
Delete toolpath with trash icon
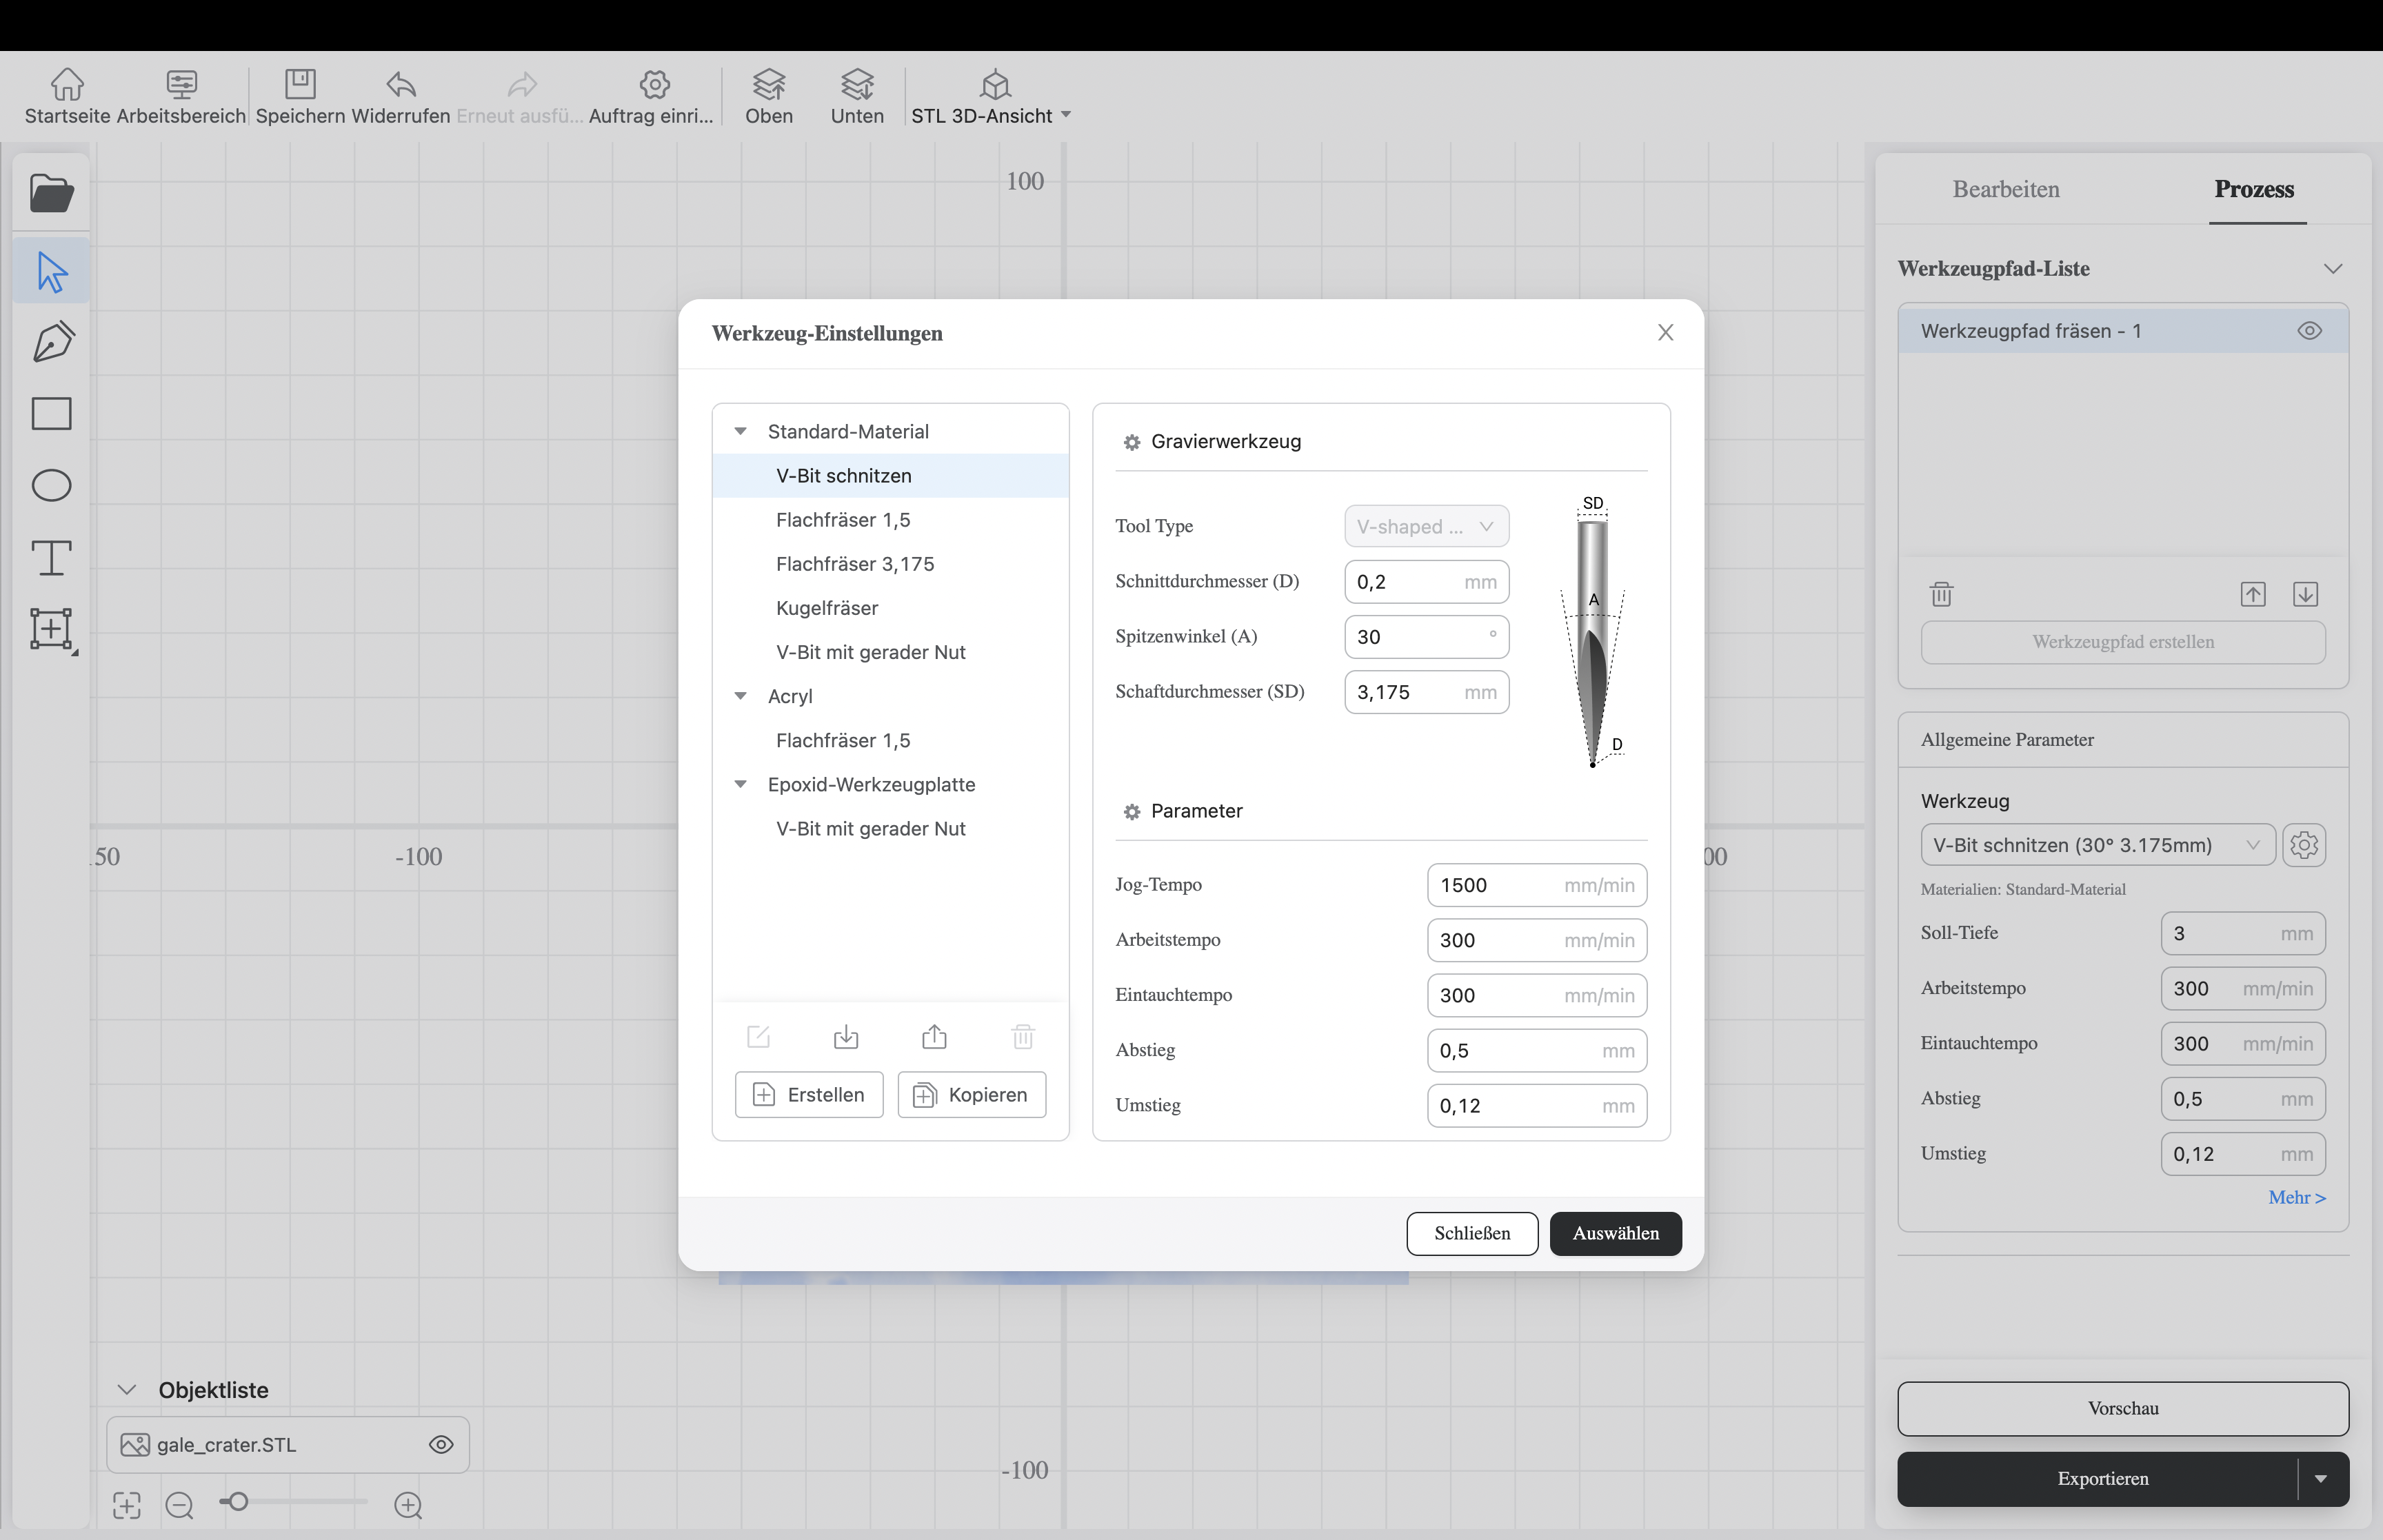pyautogui.click(x=1941, y=594)
